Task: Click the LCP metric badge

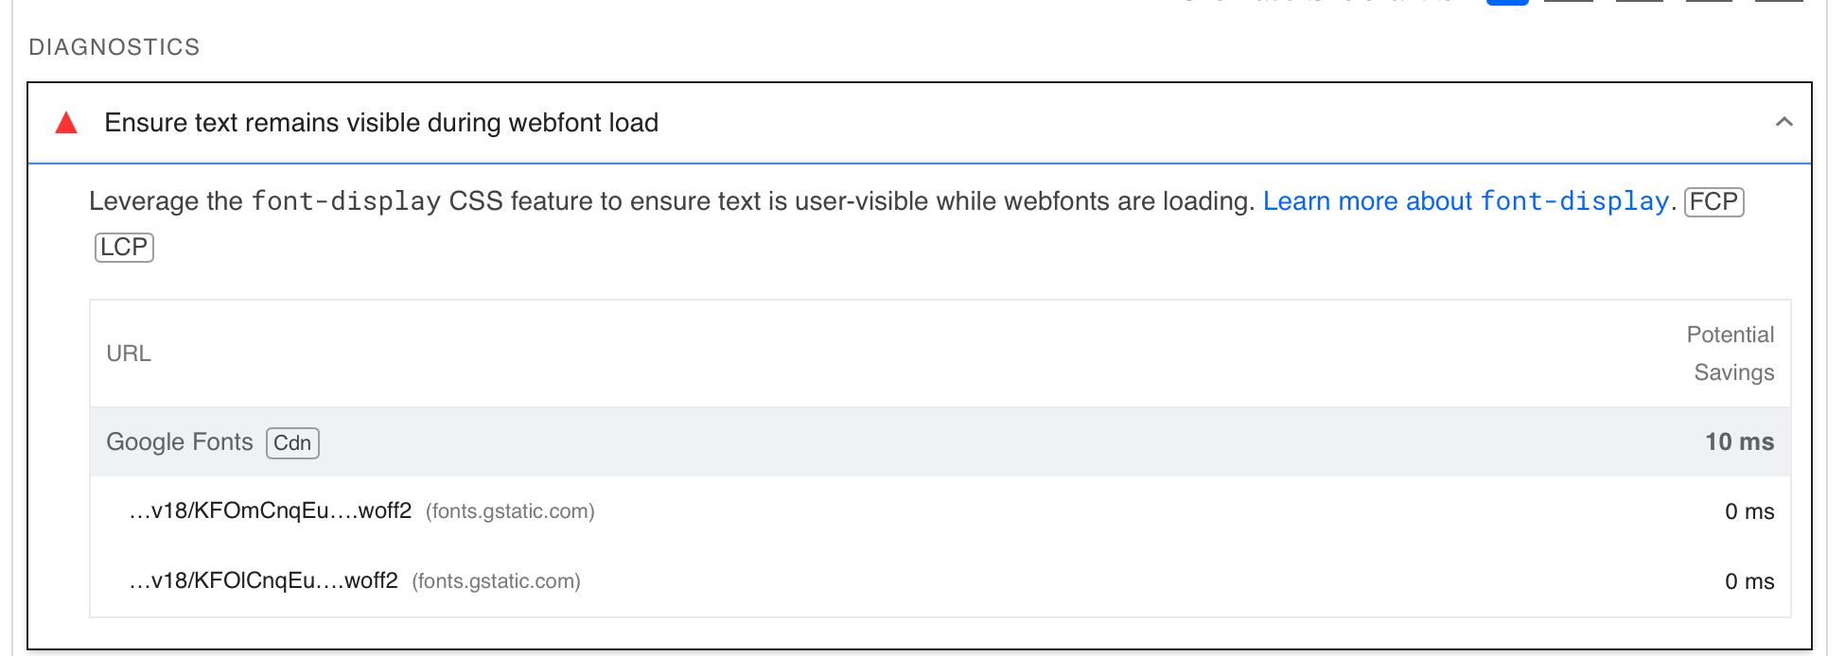Action: click(x=124, y=247)
